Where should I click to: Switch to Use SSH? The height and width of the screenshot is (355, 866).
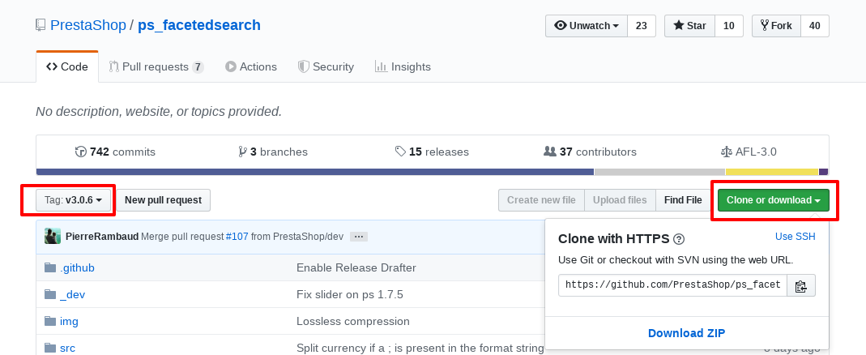click(x=796, y=237)
